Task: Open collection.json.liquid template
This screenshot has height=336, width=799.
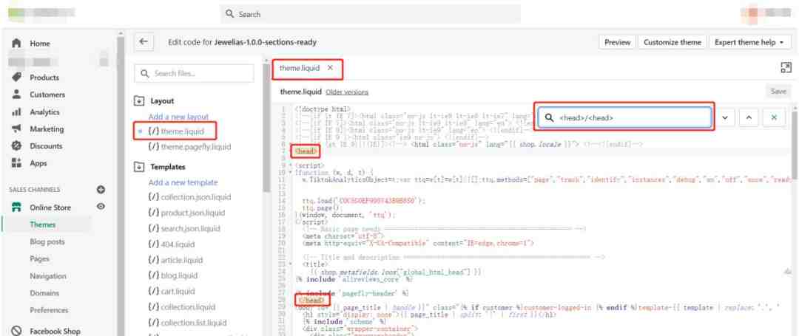Action: [x=189, y=197]
